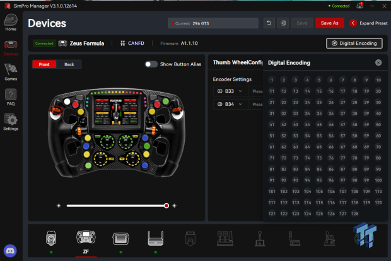391x261 pixels.
Task: Select encoding number 33
Action: click(x=296, y=113)
